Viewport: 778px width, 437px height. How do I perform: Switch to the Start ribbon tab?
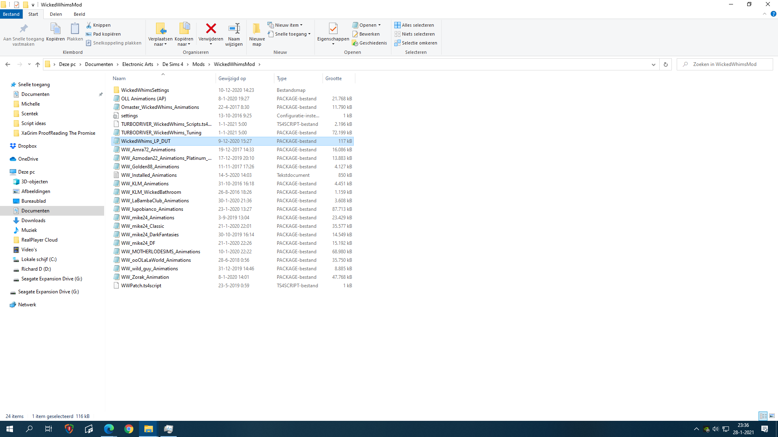(x=33, y=14)
